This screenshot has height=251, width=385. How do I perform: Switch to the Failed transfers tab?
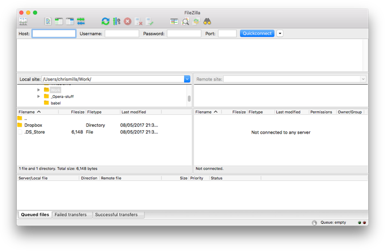[70, 215]
